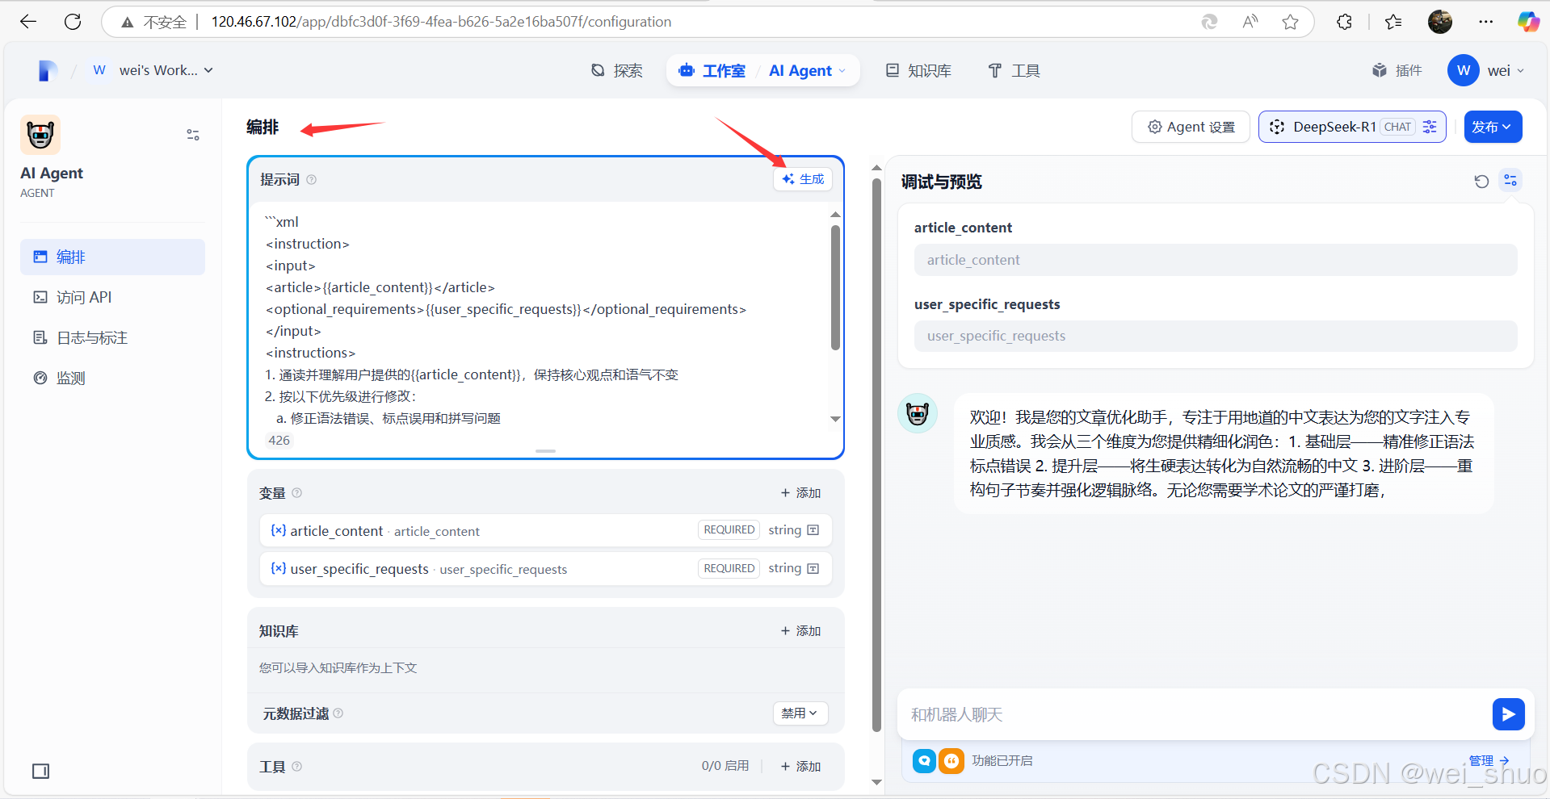Open browser extensions puzzle icon

(x=1344, y=22)
